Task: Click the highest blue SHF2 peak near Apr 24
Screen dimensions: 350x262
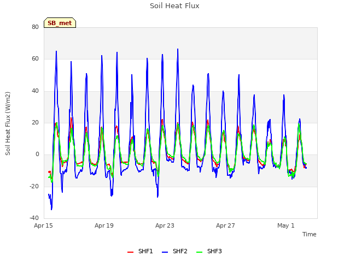Action: point(178,49)
